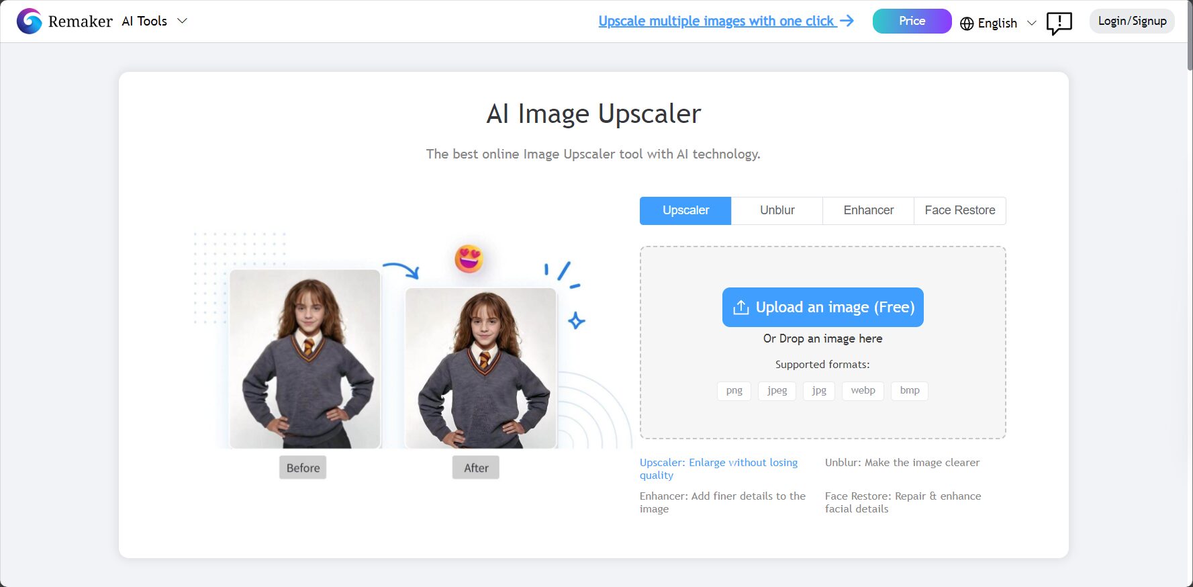The width and height of the screenshot is (1193, 587).
Task: Expand the AI Tools dropdown chevron
Action: pos(182,21)
